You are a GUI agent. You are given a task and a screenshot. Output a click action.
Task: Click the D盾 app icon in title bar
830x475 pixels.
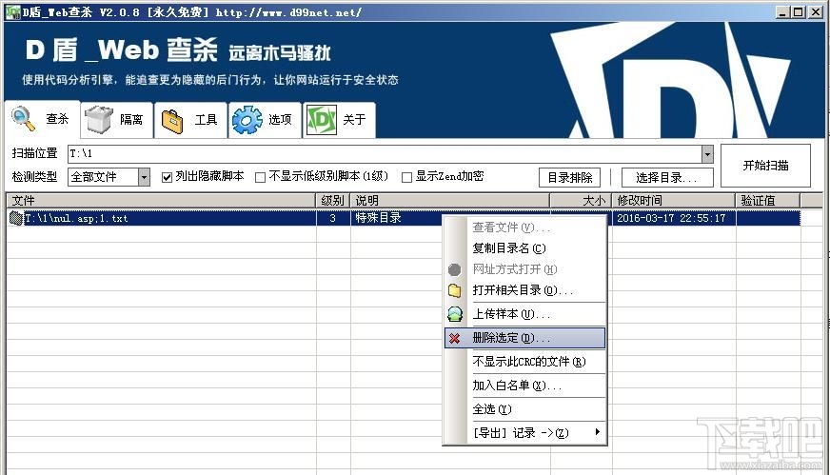(x=12, y=11)
